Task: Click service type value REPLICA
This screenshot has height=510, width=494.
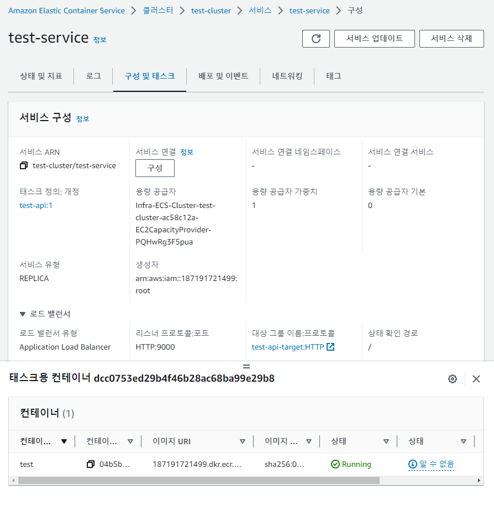Action: (34, 278)
